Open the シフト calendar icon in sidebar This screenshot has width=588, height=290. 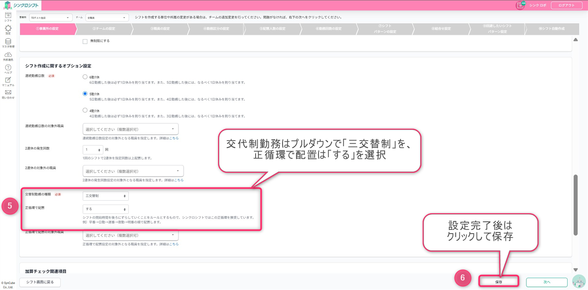coord(8,16)
